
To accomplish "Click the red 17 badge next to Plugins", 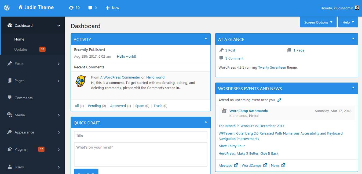I will point(41,149).
